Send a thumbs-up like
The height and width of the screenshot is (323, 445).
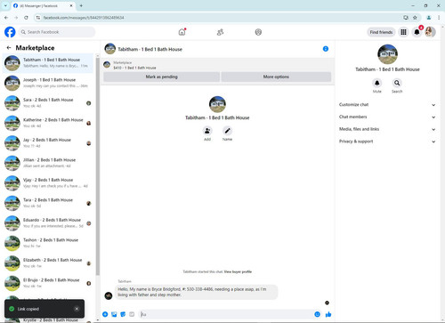(x=328, y=314)
